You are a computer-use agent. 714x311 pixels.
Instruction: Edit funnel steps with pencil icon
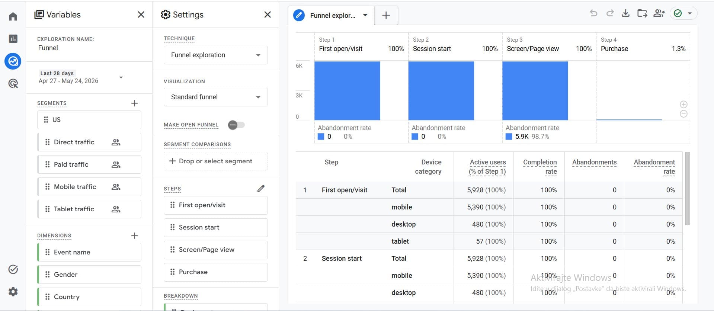(261, 189)
